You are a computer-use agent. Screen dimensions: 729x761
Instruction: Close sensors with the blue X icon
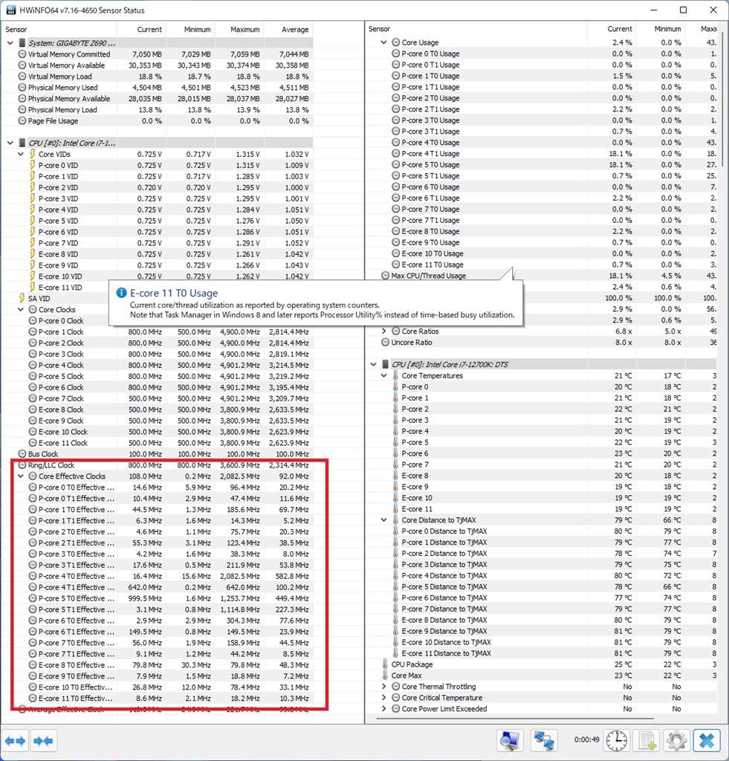(707, 741)
